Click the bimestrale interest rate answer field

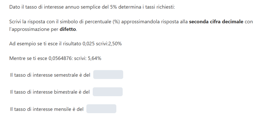tap(107, 92)
